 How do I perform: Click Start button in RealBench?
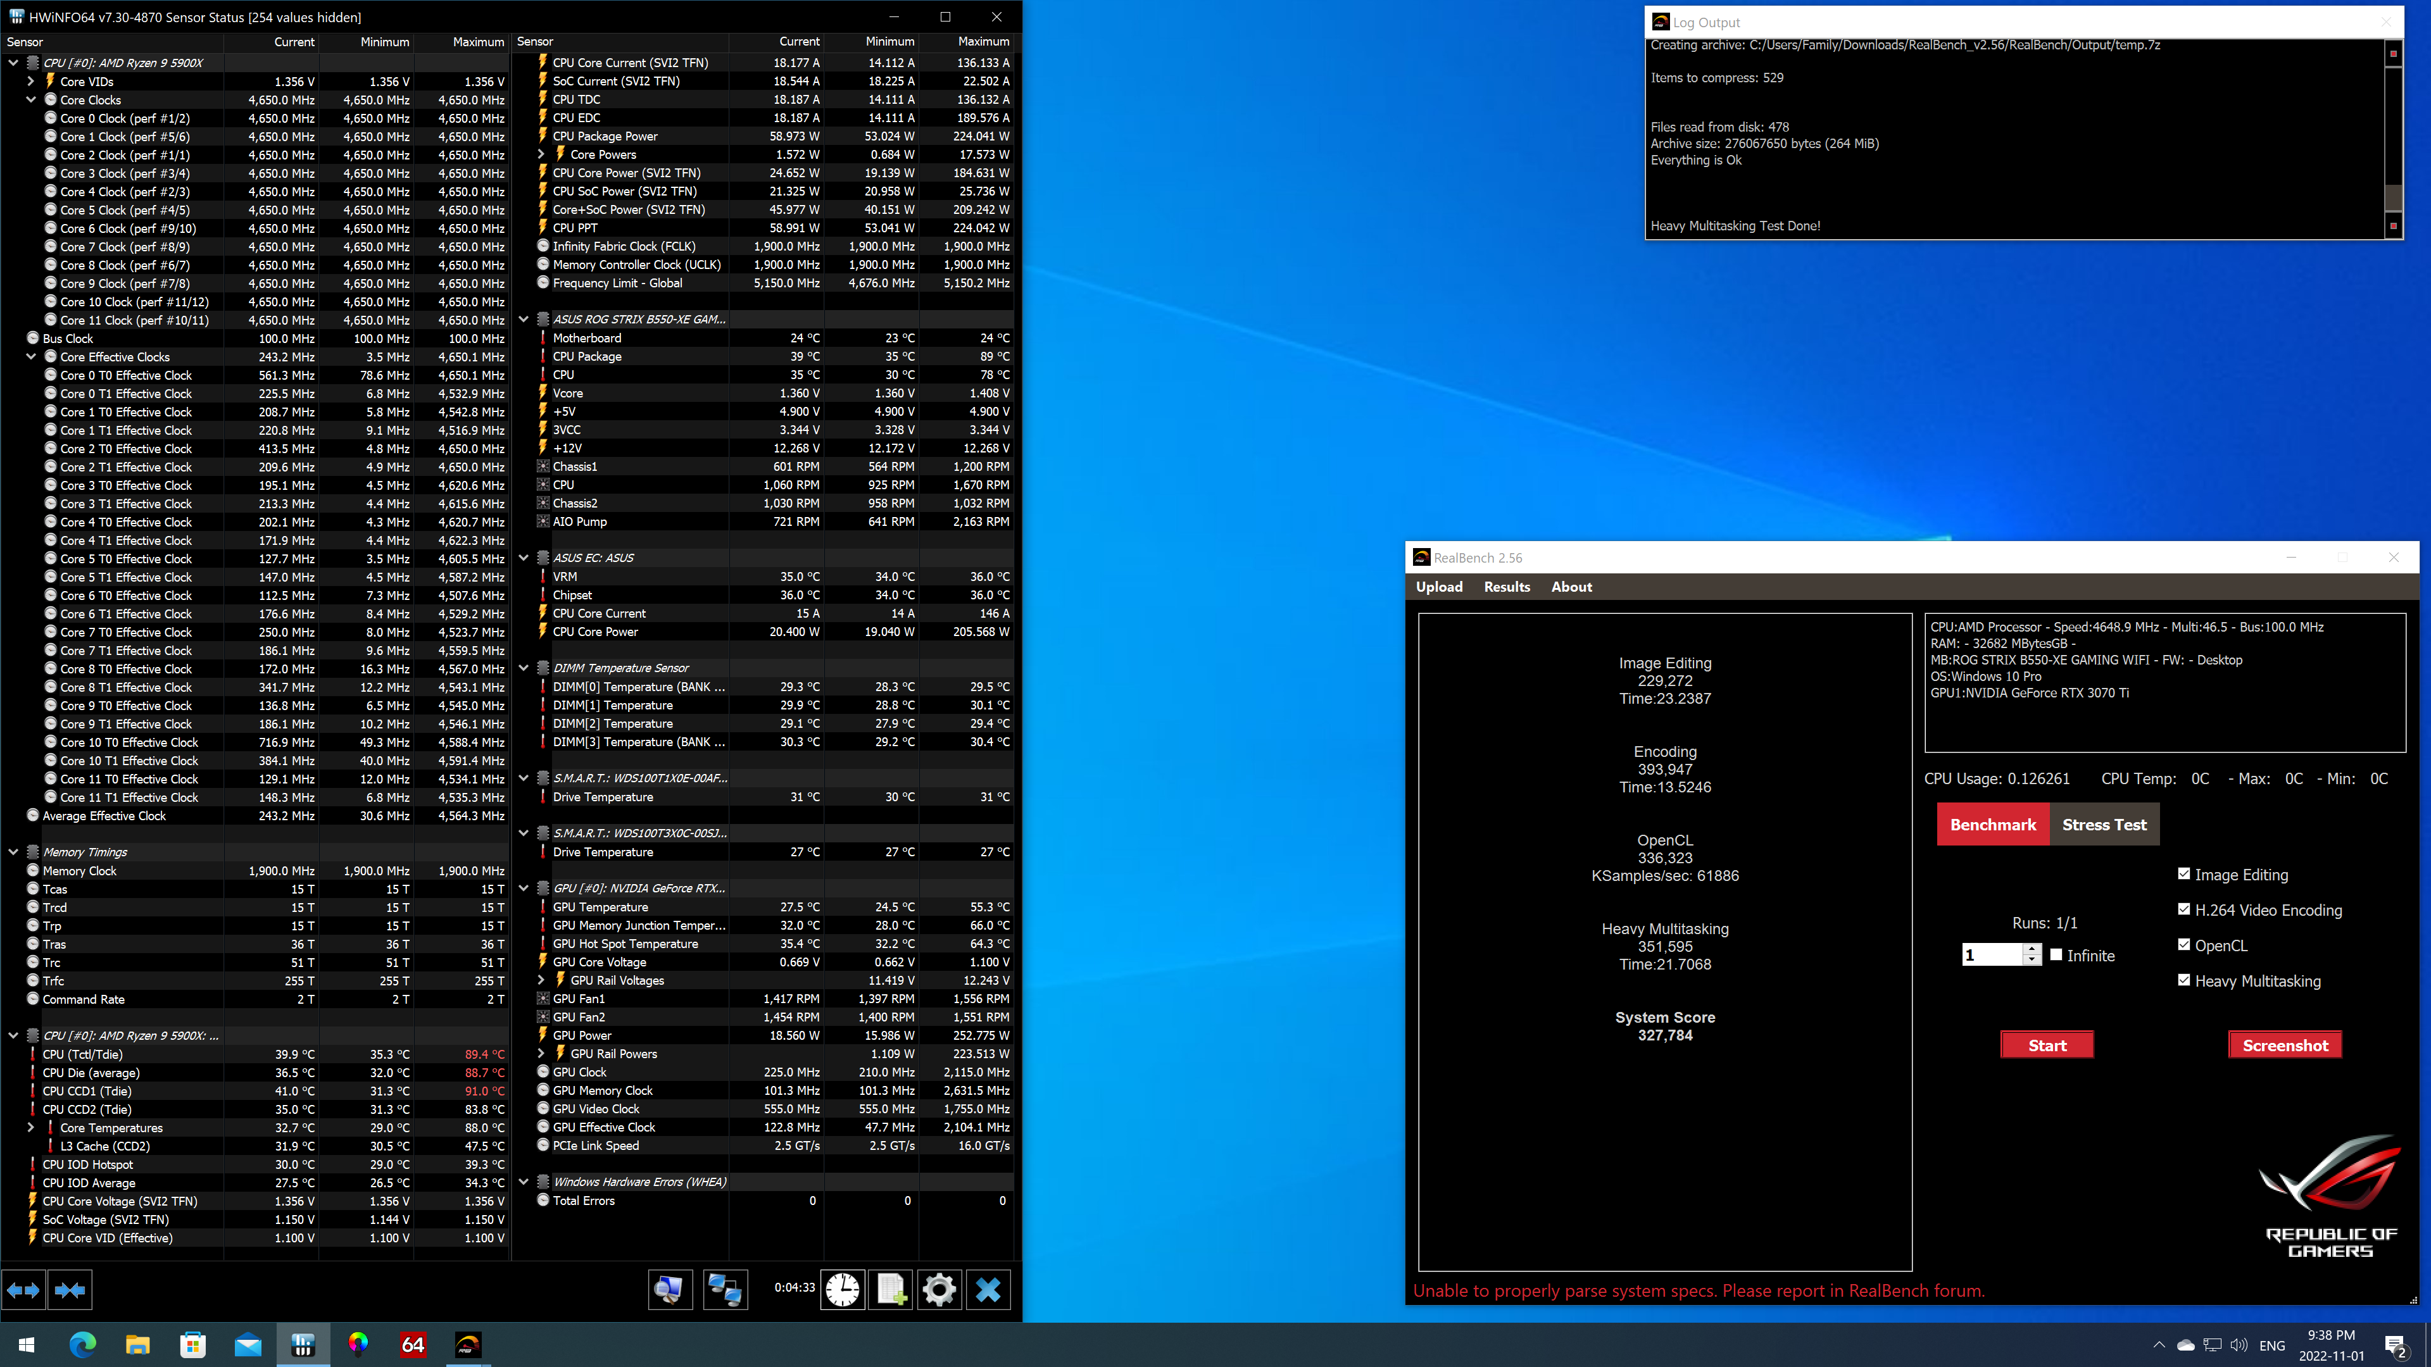(x=2047, y=1046)
